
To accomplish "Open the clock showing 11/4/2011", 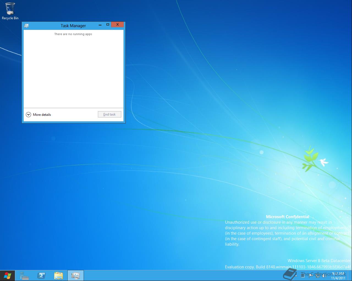I will tap(338, 276).
